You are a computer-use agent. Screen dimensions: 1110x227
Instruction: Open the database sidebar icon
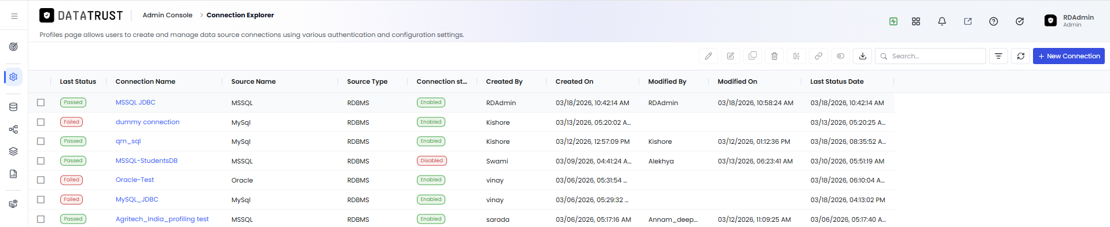pyautogui.click(x=13, y=107)
